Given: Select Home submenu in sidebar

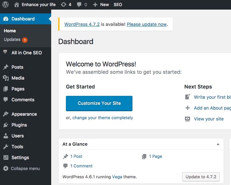Looking at the screenshot, I should click(10, 31).
